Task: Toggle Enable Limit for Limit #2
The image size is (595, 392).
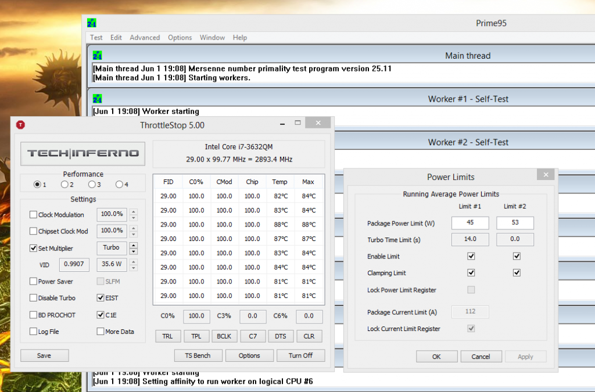Action: (x=517, y=256)
